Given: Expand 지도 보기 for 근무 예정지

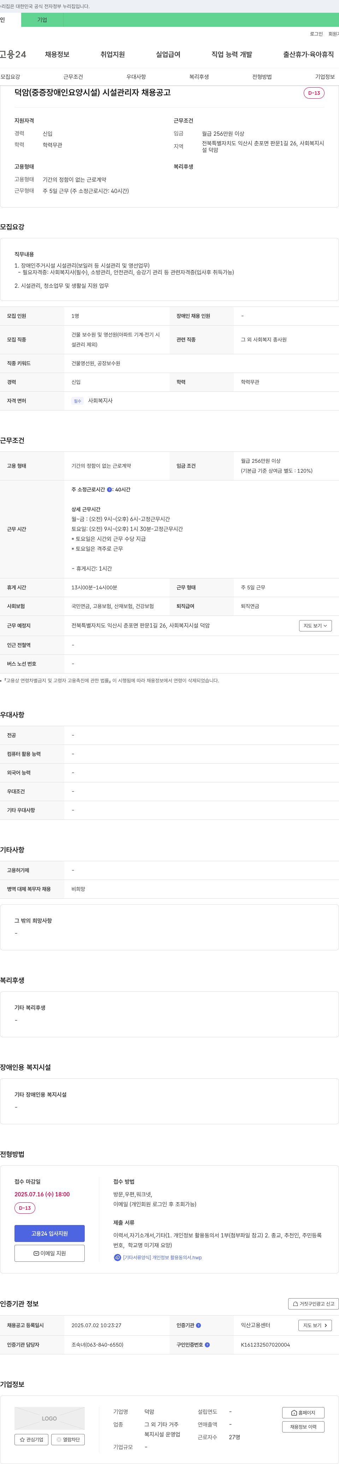Looking at the screenshot, I should click(315, 626).
